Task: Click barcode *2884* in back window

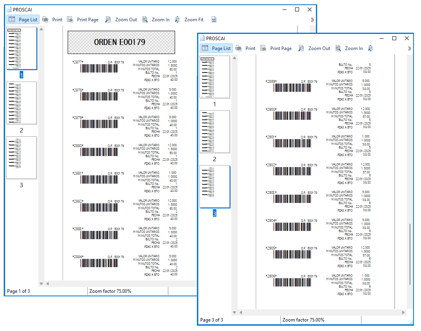Action: click(x=99, y=263)
